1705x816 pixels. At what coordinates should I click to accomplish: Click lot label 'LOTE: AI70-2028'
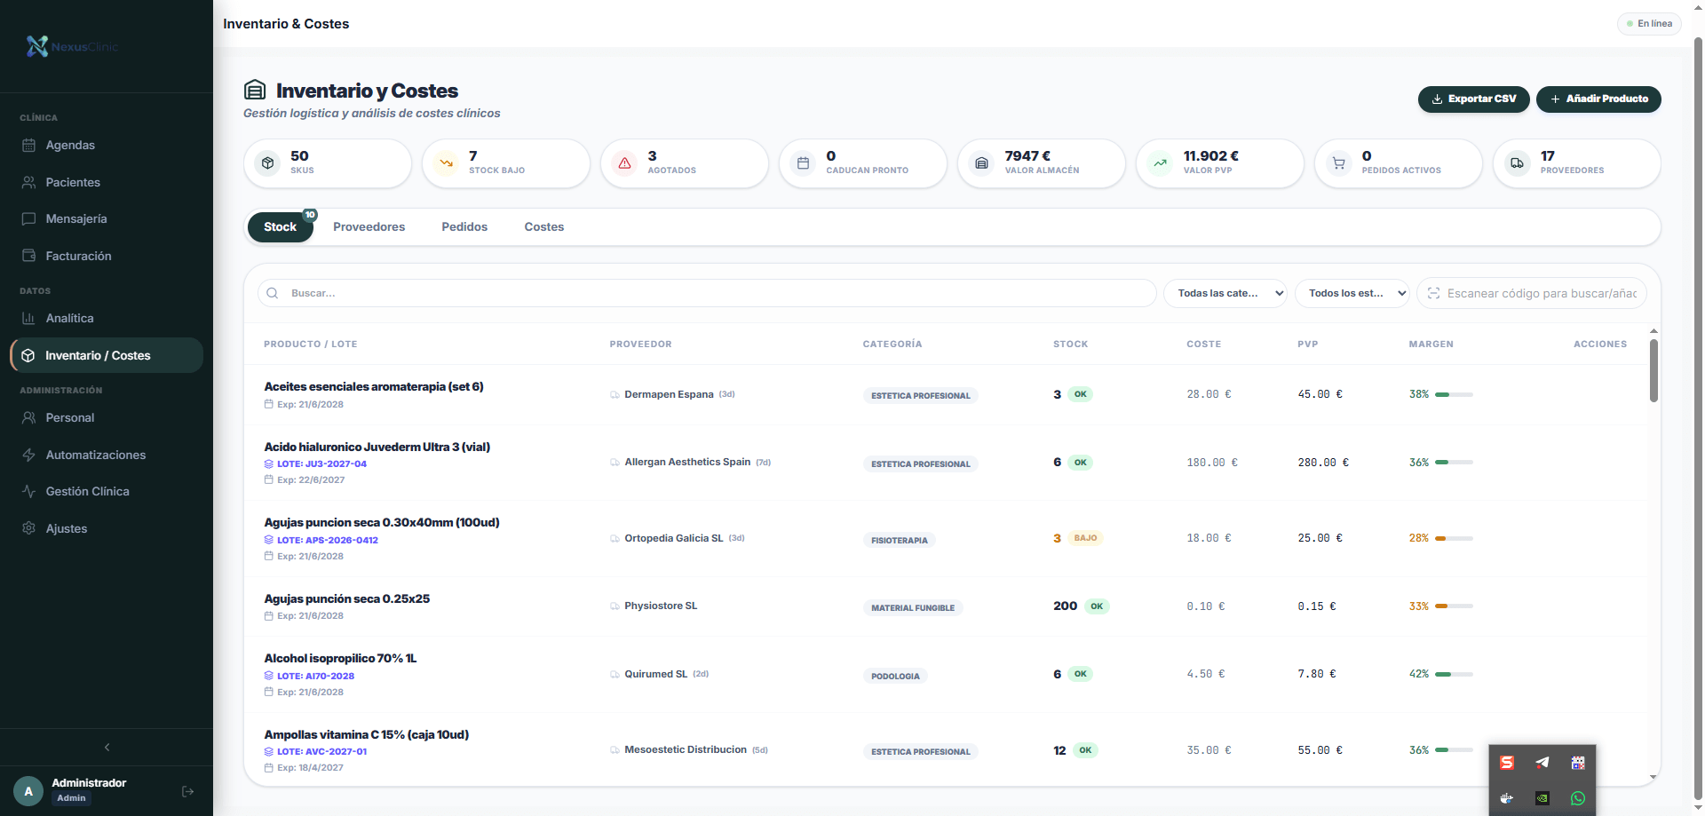315,676
